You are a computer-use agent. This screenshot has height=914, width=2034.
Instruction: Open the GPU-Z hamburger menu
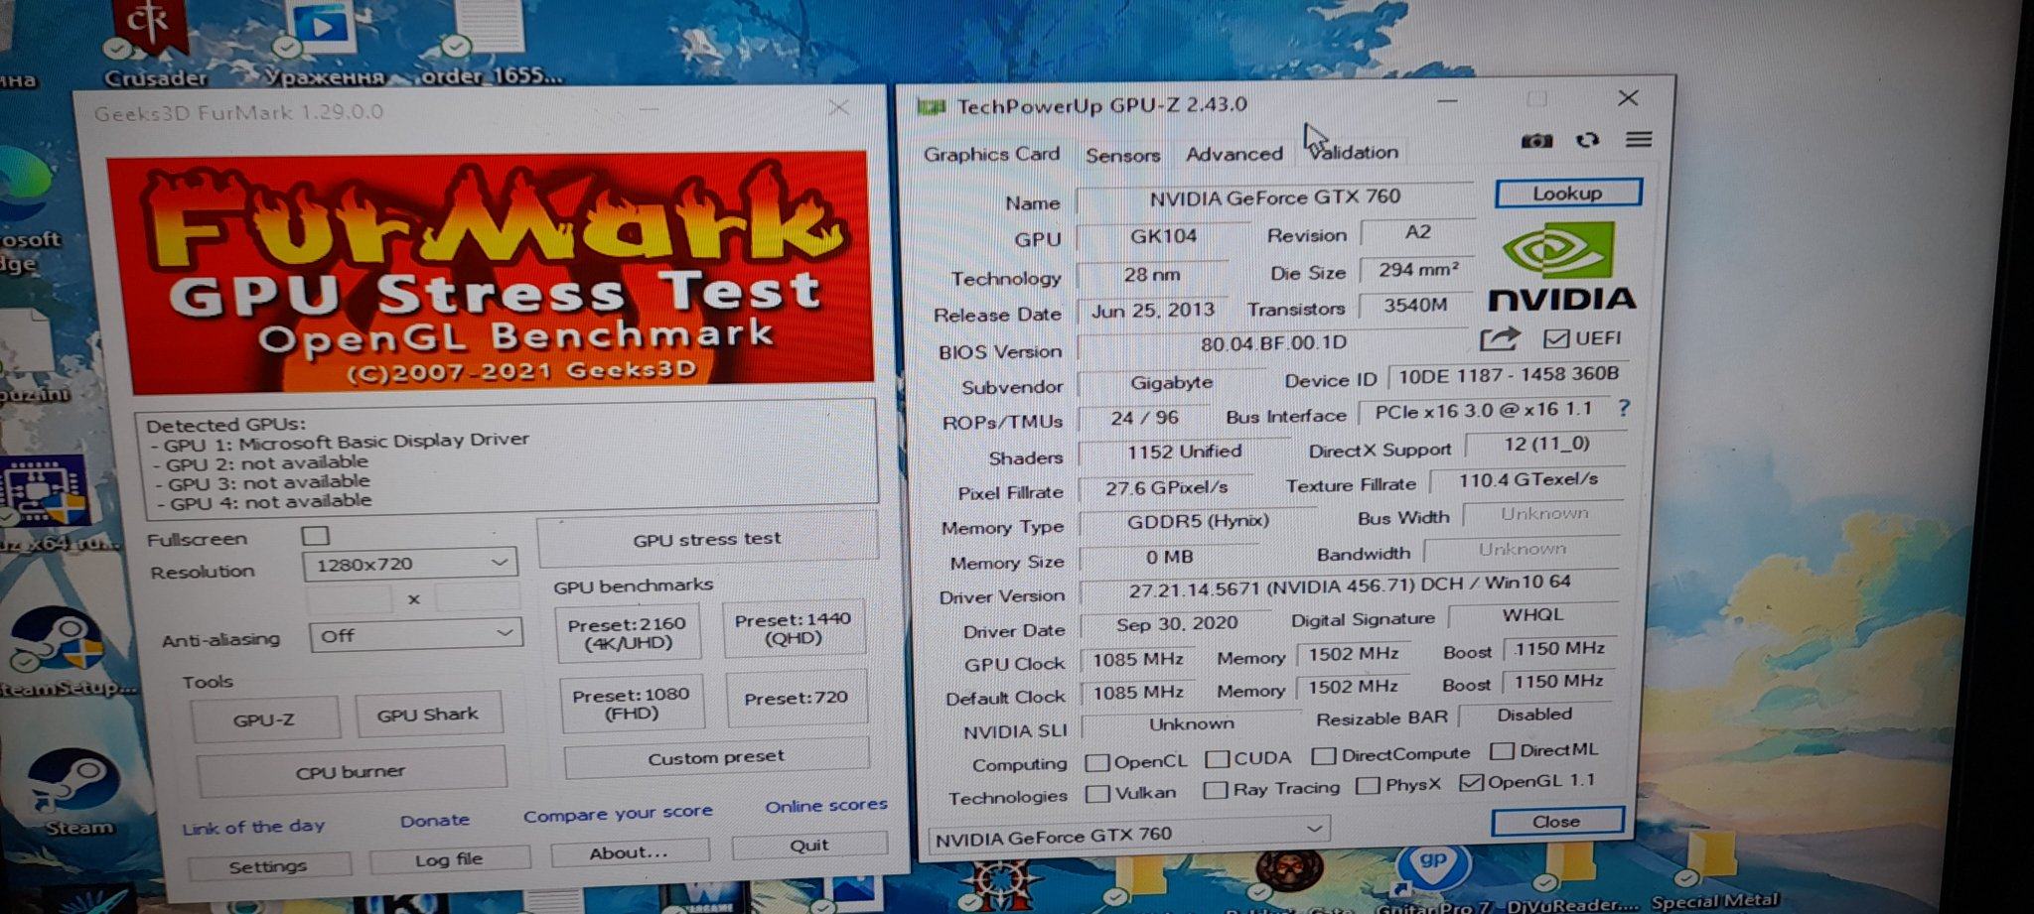(x=1639, y=139)
